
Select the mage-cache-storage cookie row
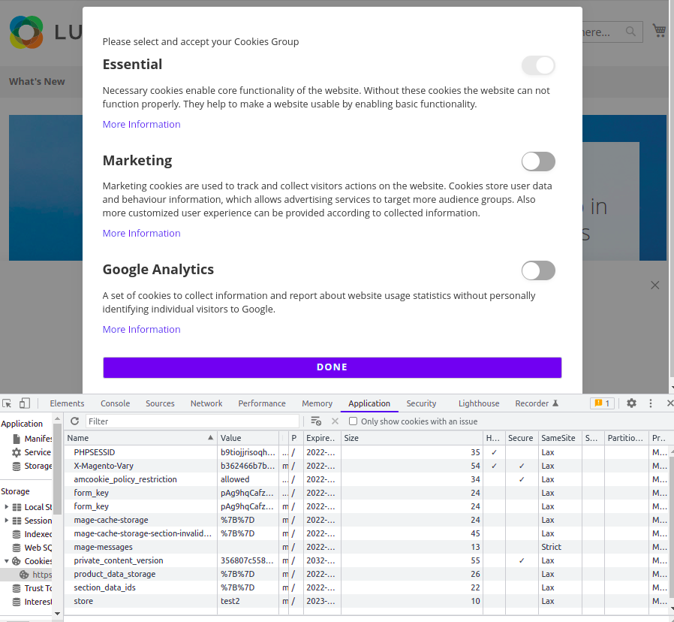point(367,520)
